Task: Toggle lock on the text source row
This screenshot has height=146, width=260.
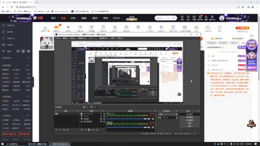Action: 104,116
